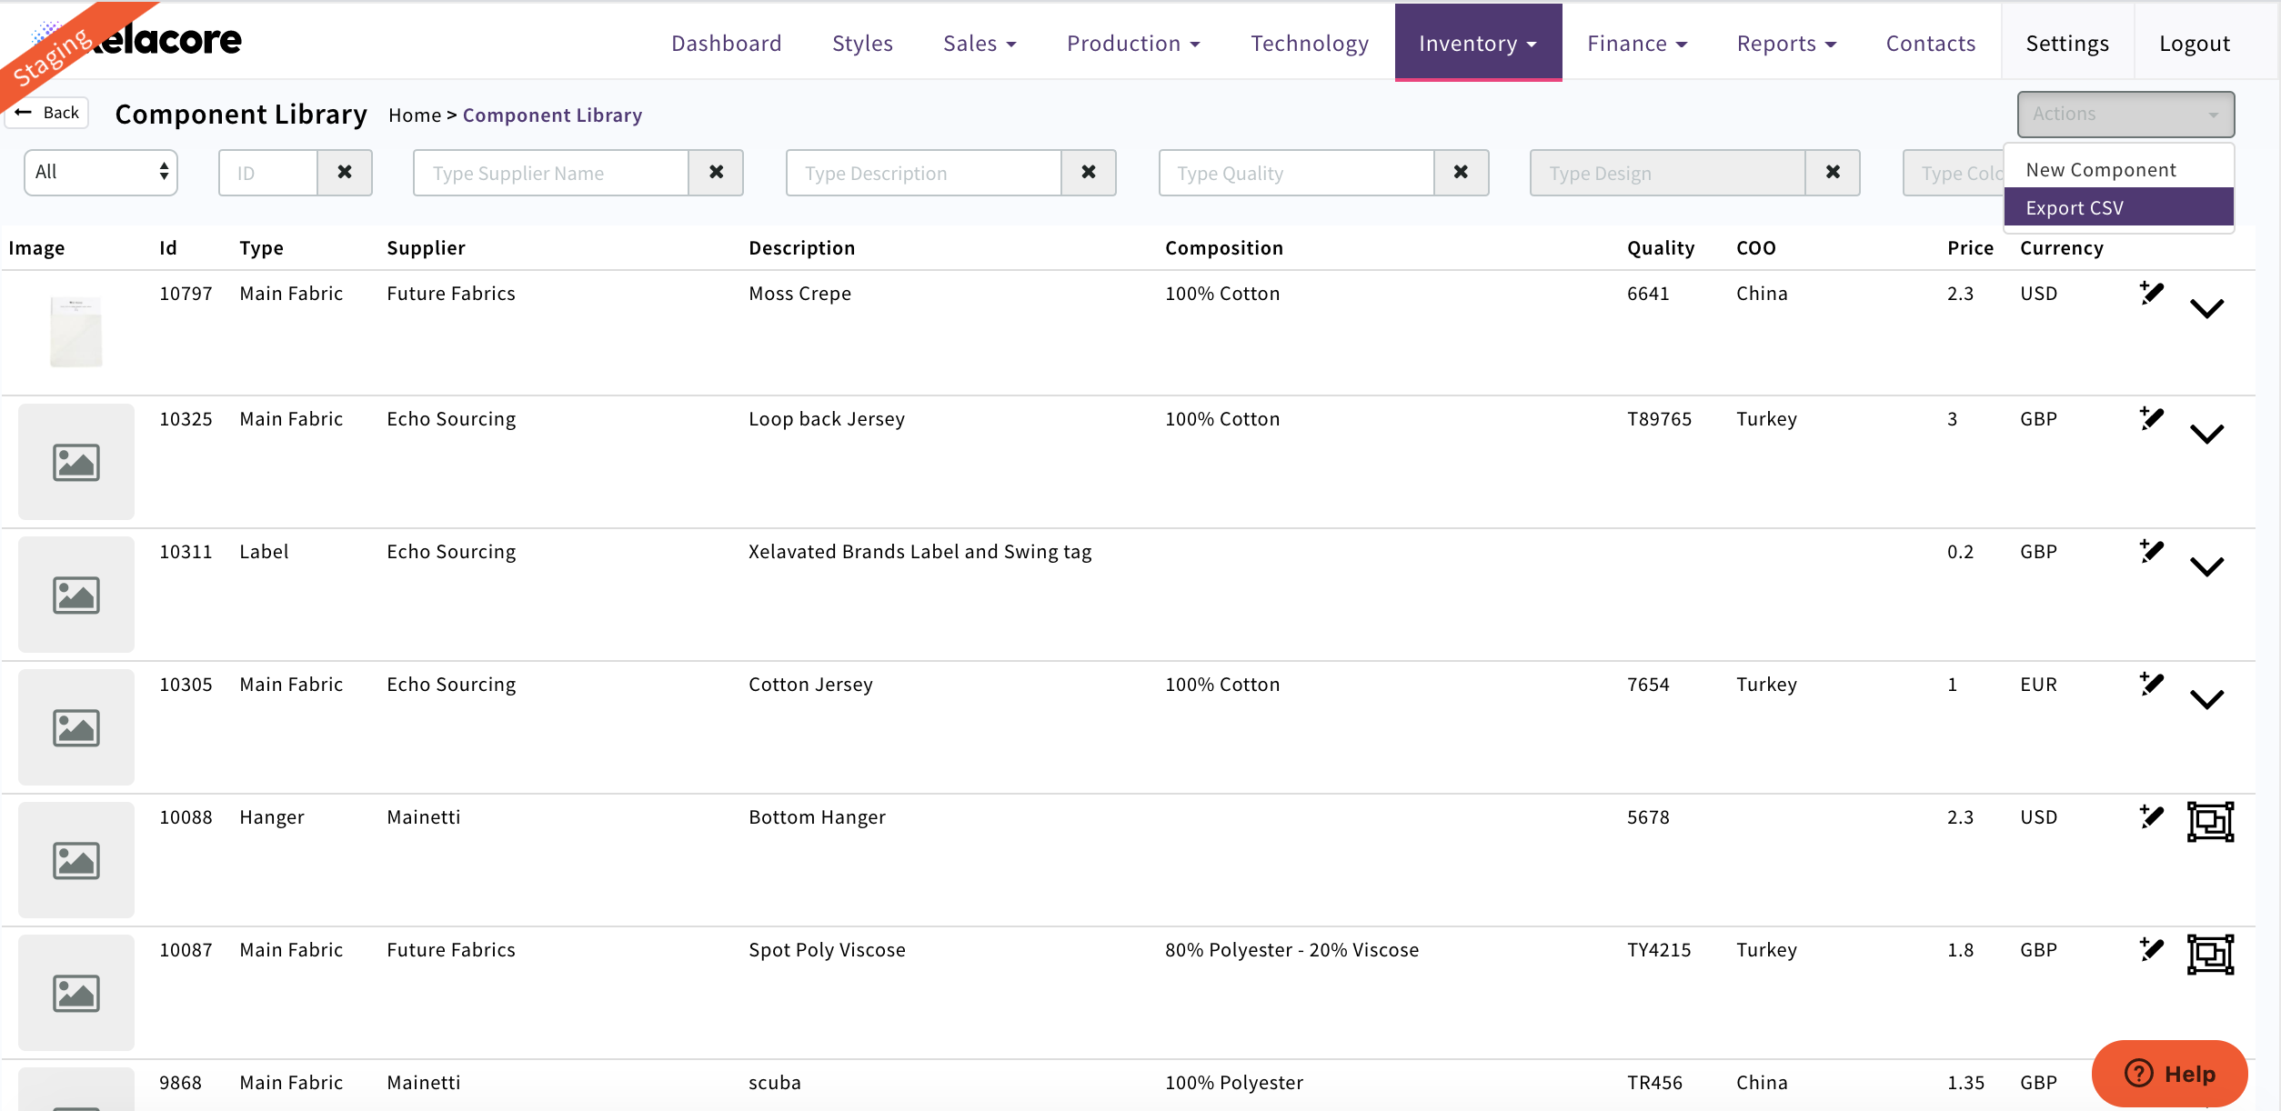Open the Actions dropdown
Screen dimensions: 2281x1111
(x=2125, y=115)
